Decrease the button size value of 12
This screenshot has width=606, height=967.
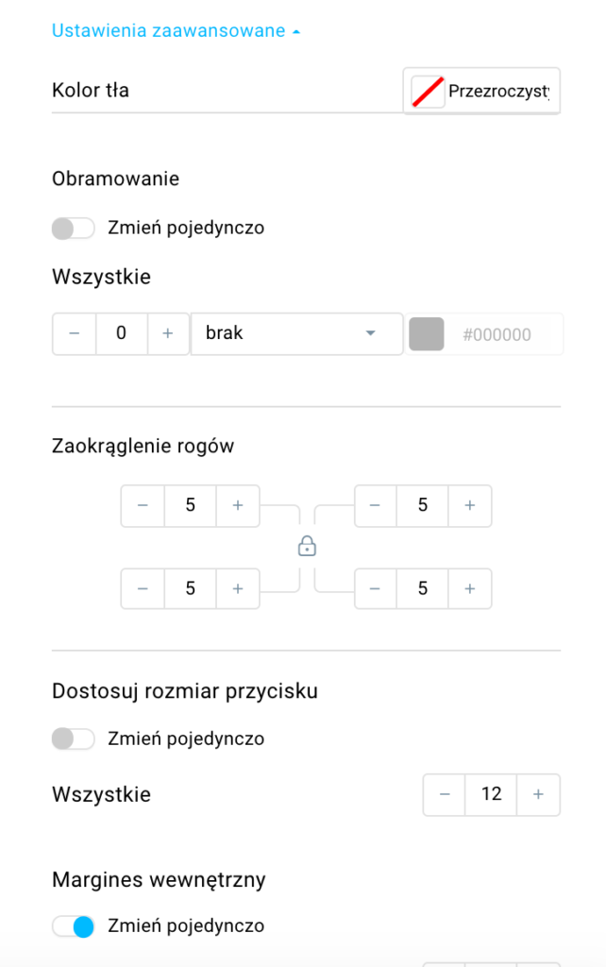pyautogui.click(x=445, y=794)
